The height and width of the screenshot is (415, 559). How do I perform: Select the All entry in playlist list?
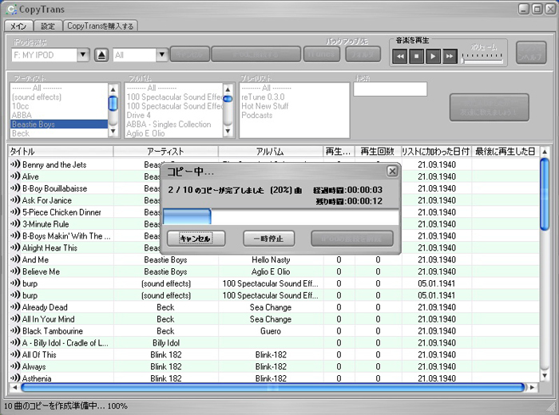coord(294,88)
